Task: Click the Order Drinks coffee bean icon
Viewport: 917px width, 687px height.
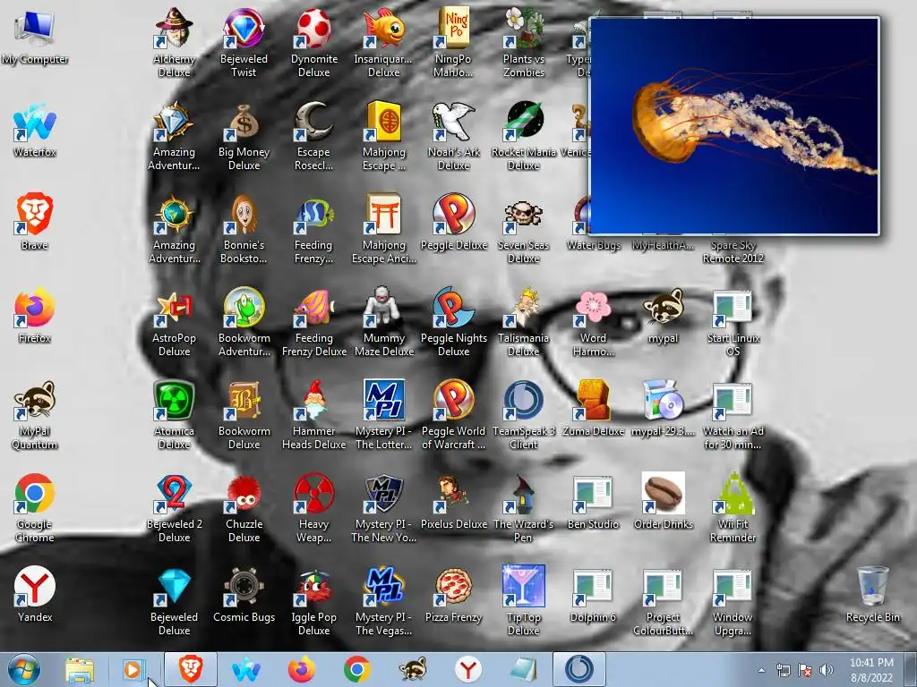Action: pyautogui.click(x=663, y=502)
